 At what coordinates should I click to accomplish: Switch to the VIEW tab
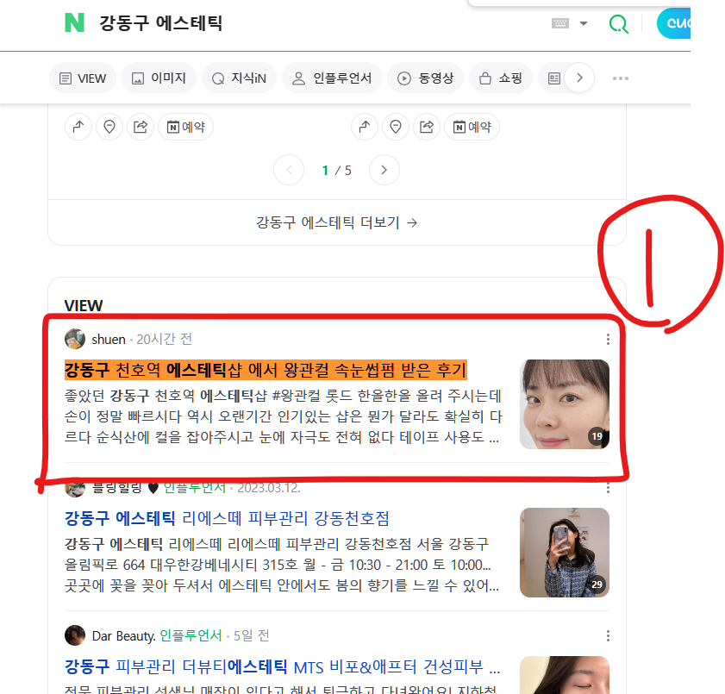point(83,78)
